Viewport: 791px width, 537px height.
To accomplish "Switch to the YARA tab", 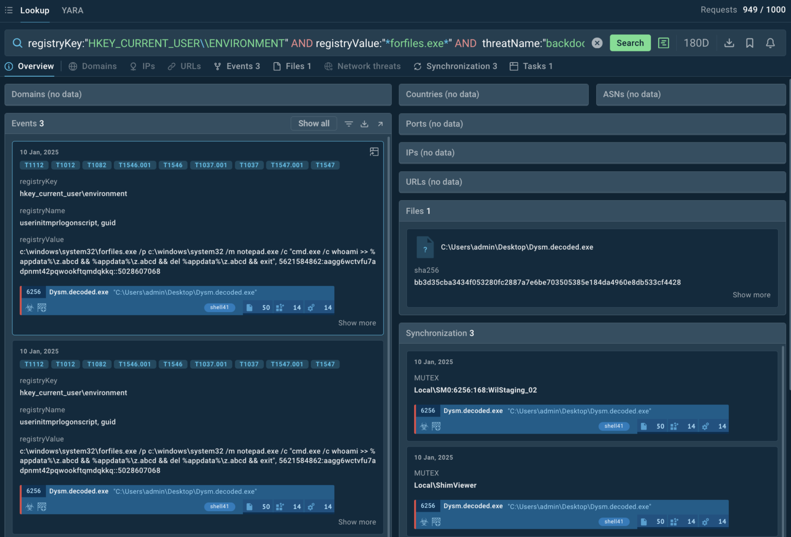I will pyautogui.click(x=72, y=10).
